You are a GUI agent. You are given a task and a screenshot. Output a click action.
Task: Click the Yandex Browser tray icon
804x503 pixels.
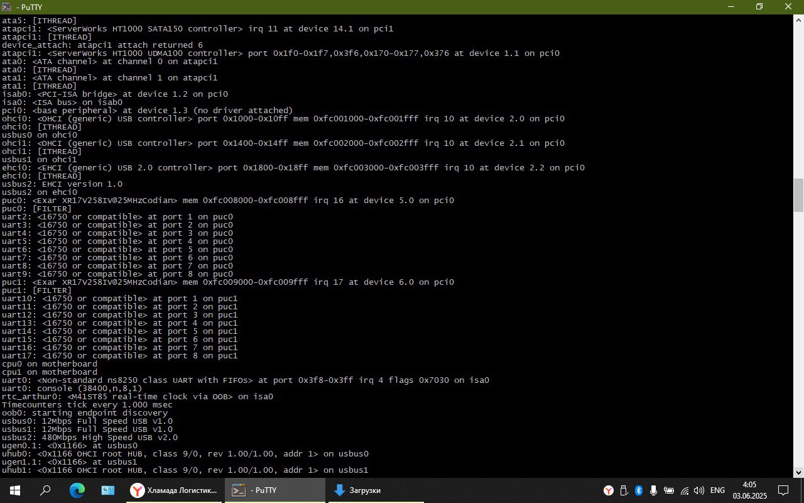coord(609,490)
